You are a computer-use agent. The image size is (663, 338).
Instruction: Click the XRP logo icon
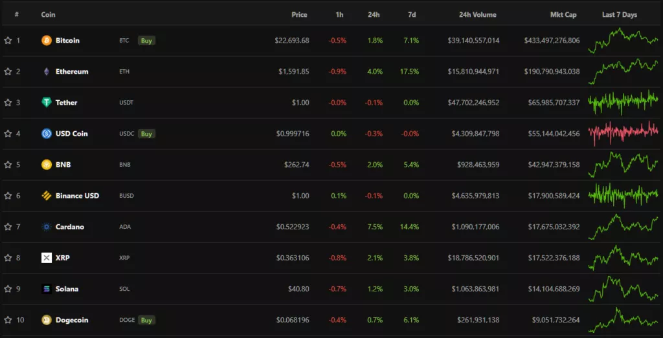point(47,258)
